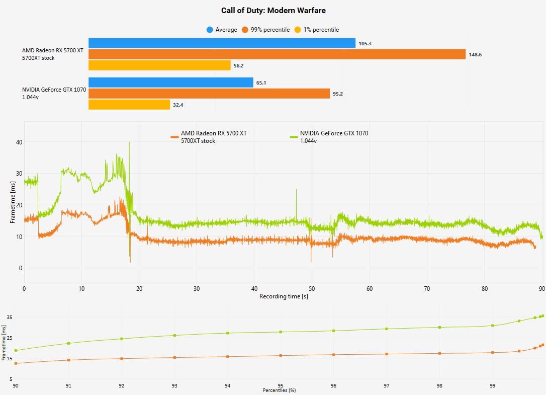This screenshot has height=395, width=546.
Task: Click the orange percentile point at 92
Action: [x=122, y=358]
